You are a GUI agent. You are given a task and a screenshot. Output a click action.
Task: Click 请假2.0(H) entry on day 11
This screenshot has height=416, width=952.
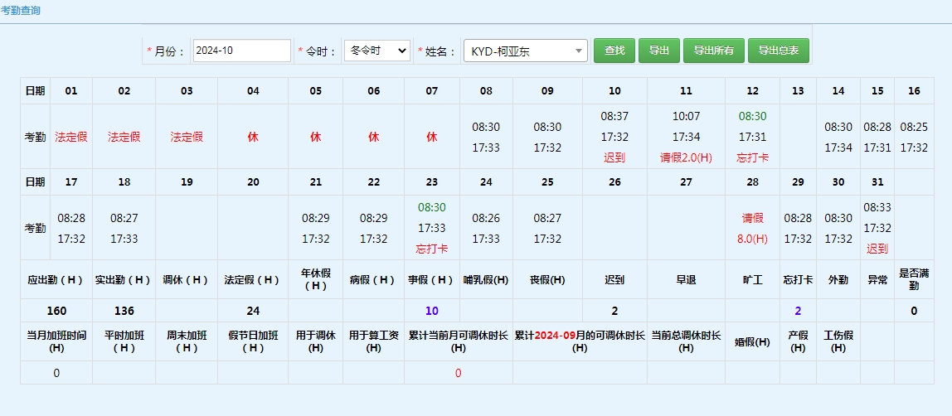[x=686, y=157]
